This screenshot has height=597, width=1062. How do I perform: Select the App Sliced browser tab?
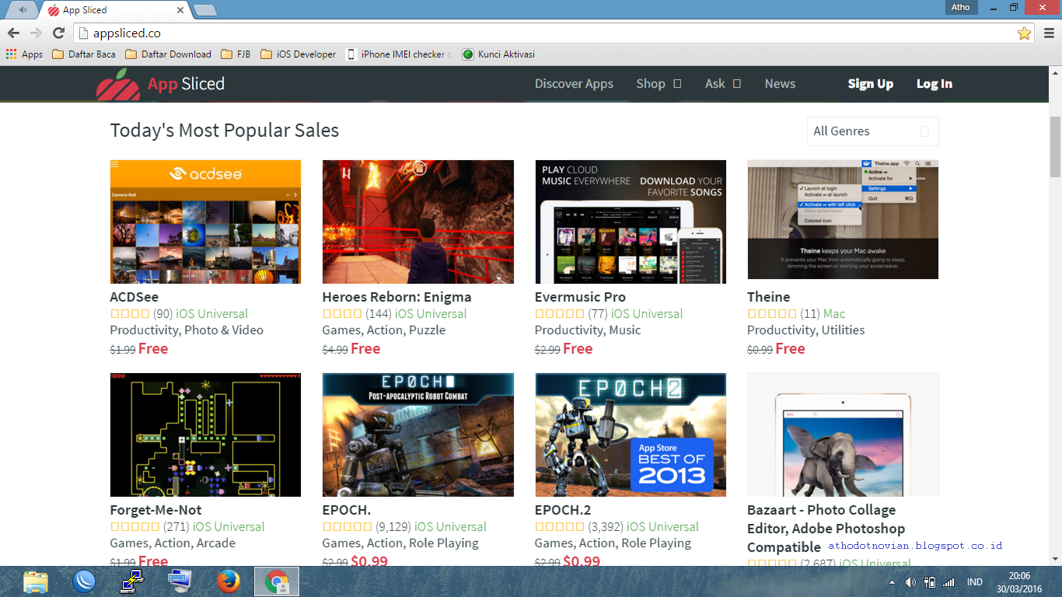114,10
